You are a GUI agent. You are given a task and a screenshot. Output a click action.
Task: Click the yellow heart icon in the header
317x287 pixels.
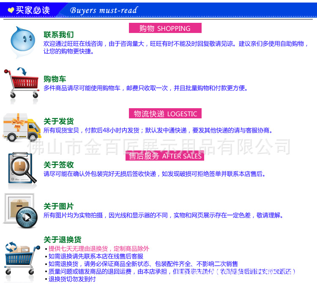tap(11, 10)
